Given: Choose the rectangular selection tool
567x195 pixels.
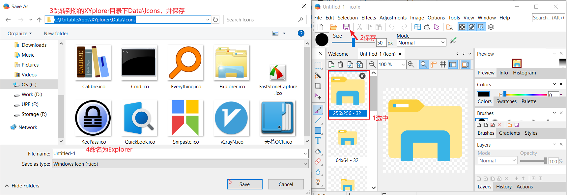Looking at the screenshot, I should coord(318,65).
